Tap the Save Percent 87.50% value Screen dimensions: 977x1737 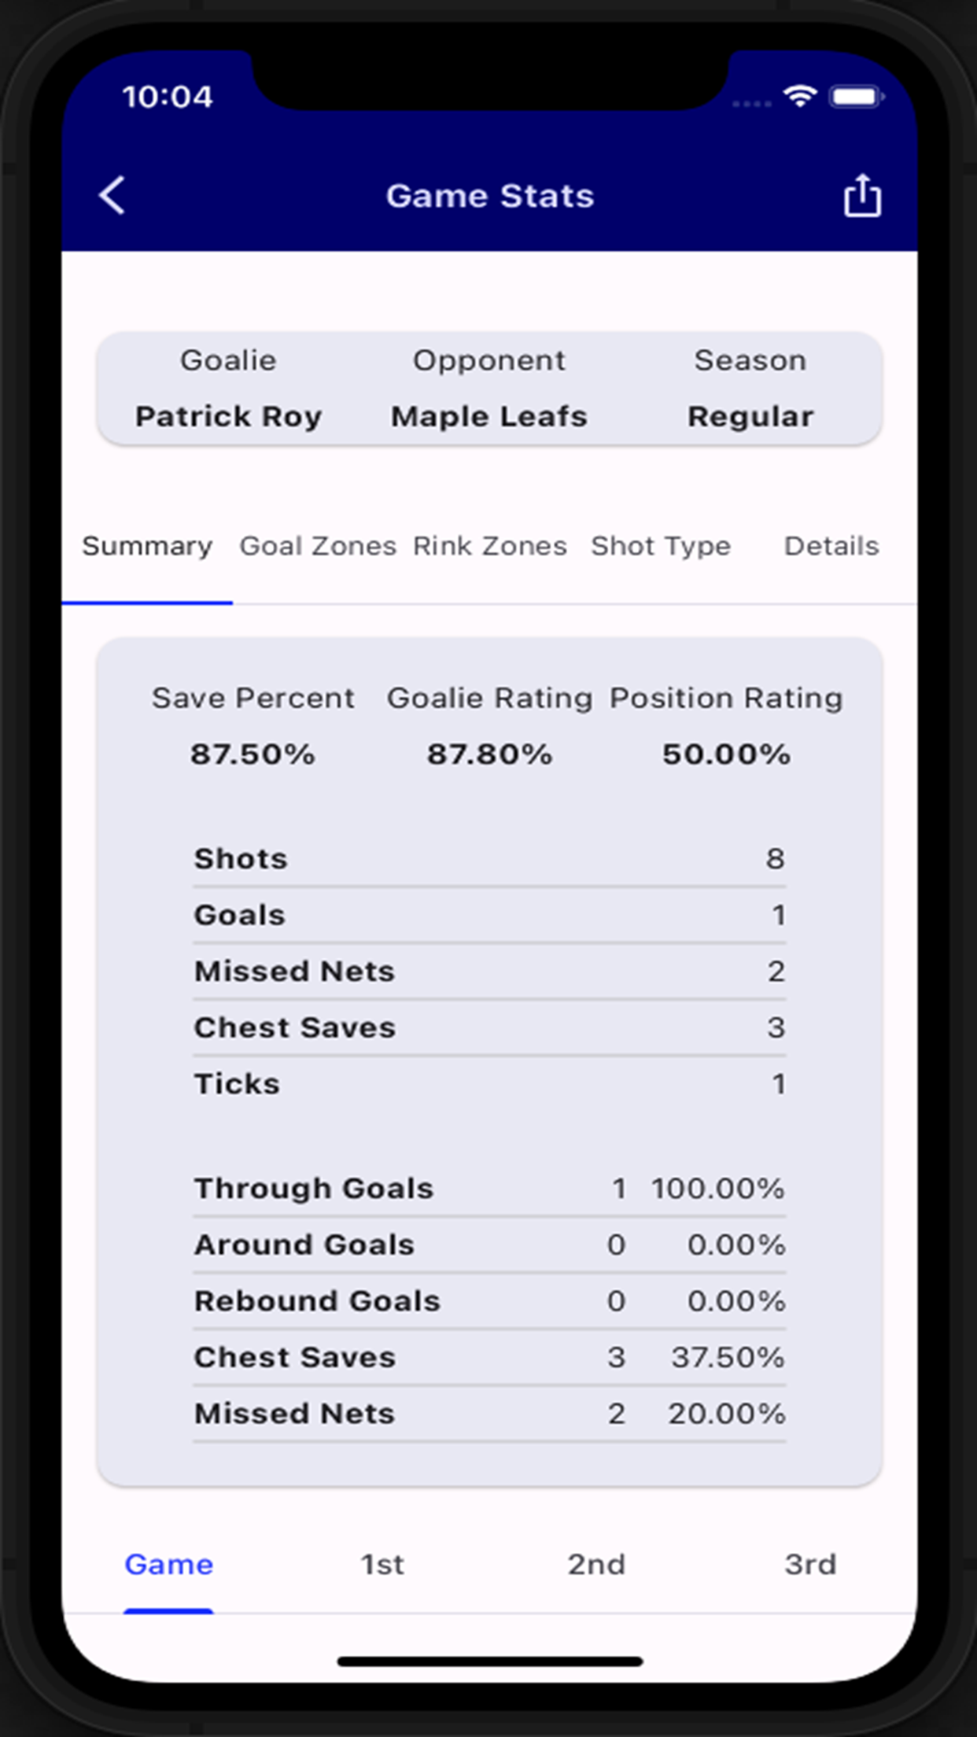[253, 754]
